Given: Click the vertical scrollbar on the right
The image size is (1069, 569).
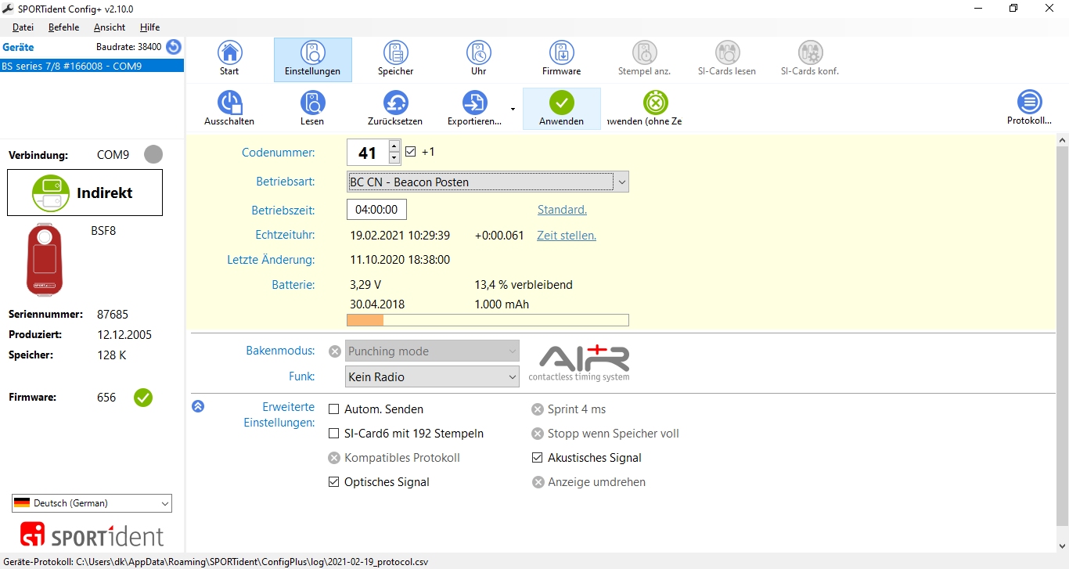Looking at the screenshot, I should [x=1062, y=337].
